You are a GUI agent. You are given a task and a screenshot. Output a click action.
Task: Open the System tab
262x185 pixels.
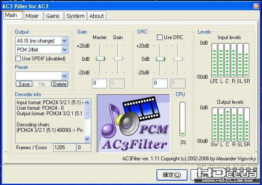coord(75,16)
